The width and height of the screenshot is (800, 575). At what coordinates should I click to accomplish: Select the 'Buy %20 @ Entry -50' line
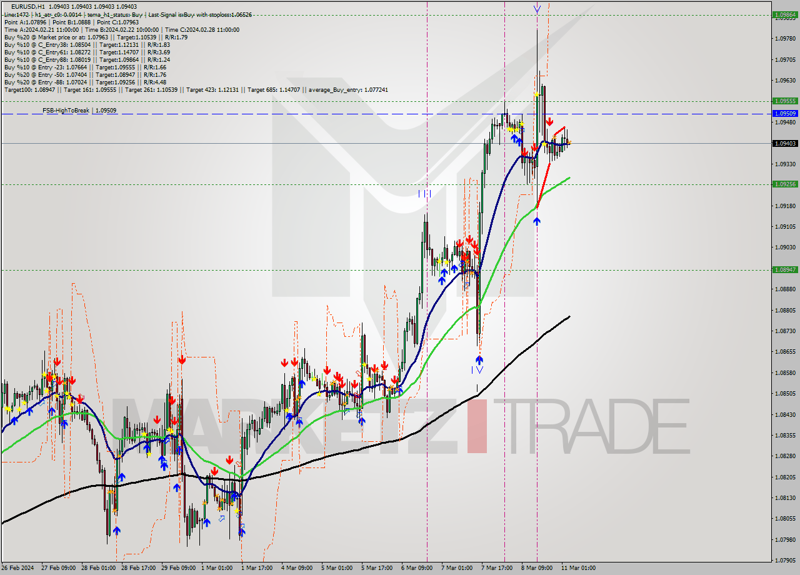[85, 74]
